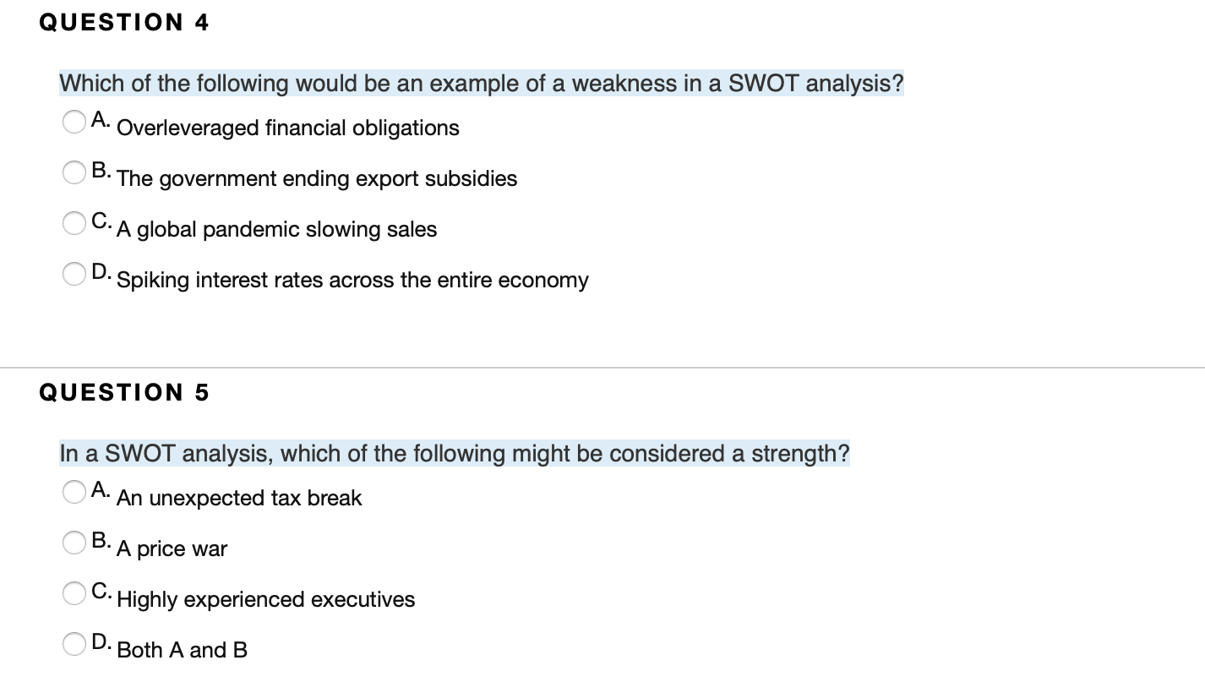Select radio button A under Question 5
Viewport: 1205px width, 693px height.
click(x=73, y=492)
